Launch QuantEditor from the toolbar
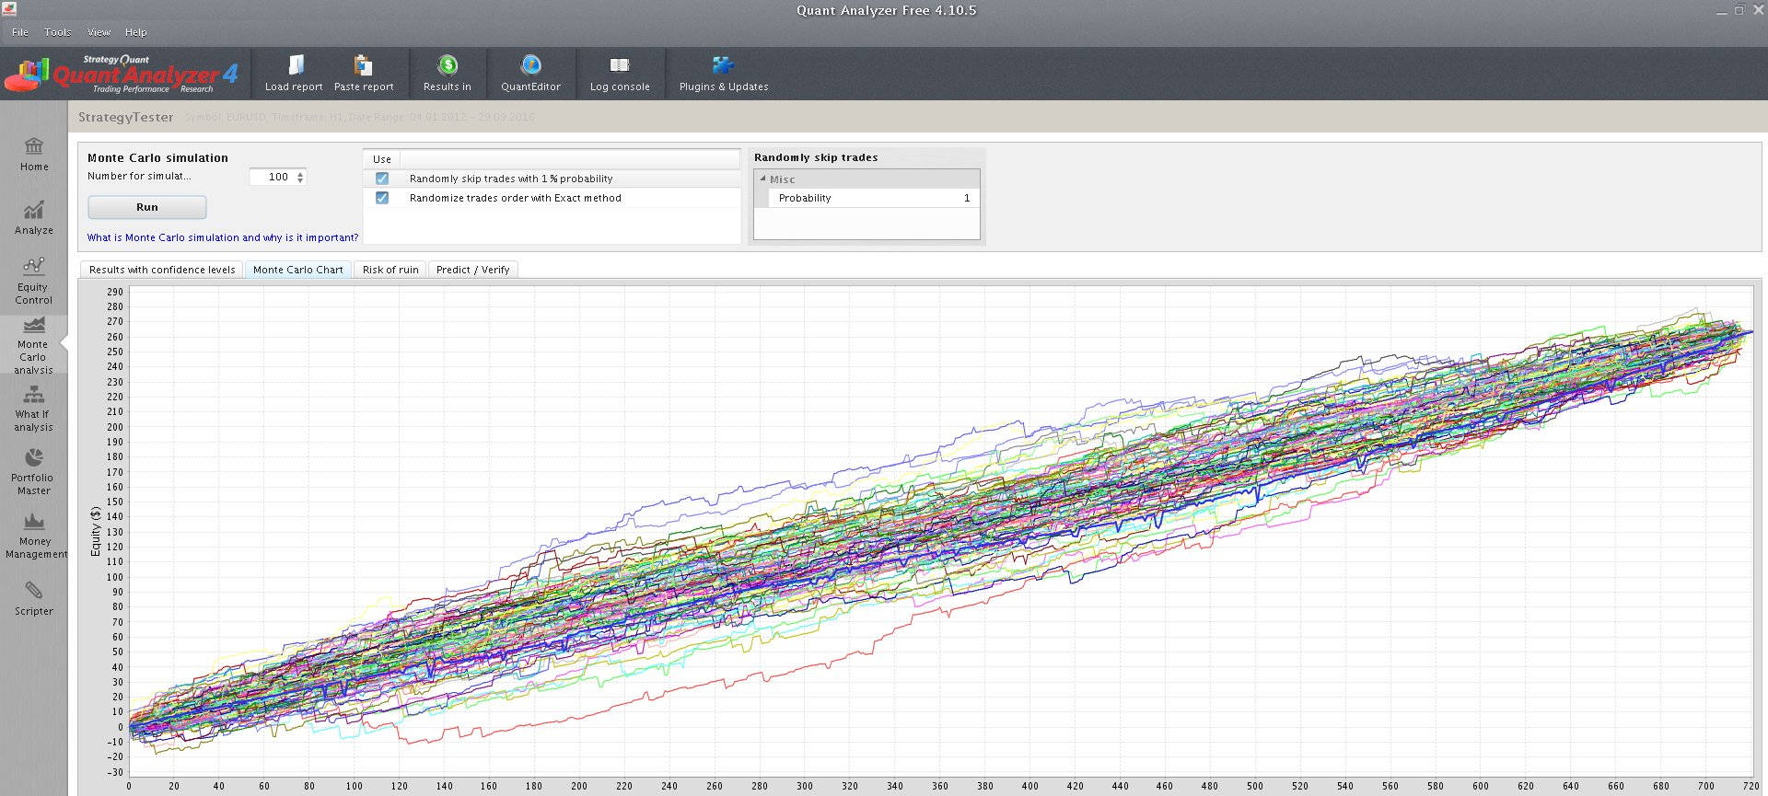1768x796 pixels. click(530, 65)
